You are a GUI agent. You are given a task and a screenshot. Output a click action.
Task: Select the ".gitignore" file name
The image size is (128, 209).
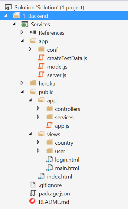pyautogui.click(x=50, y=185)
